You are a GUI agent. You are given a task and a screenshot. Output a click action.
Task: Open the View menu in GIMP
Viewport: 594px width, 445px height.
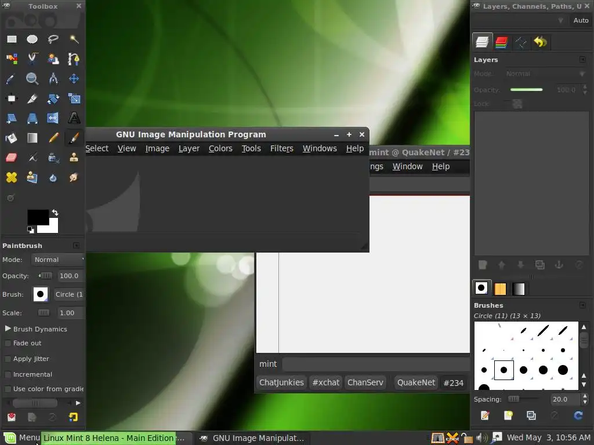point(126,149)
